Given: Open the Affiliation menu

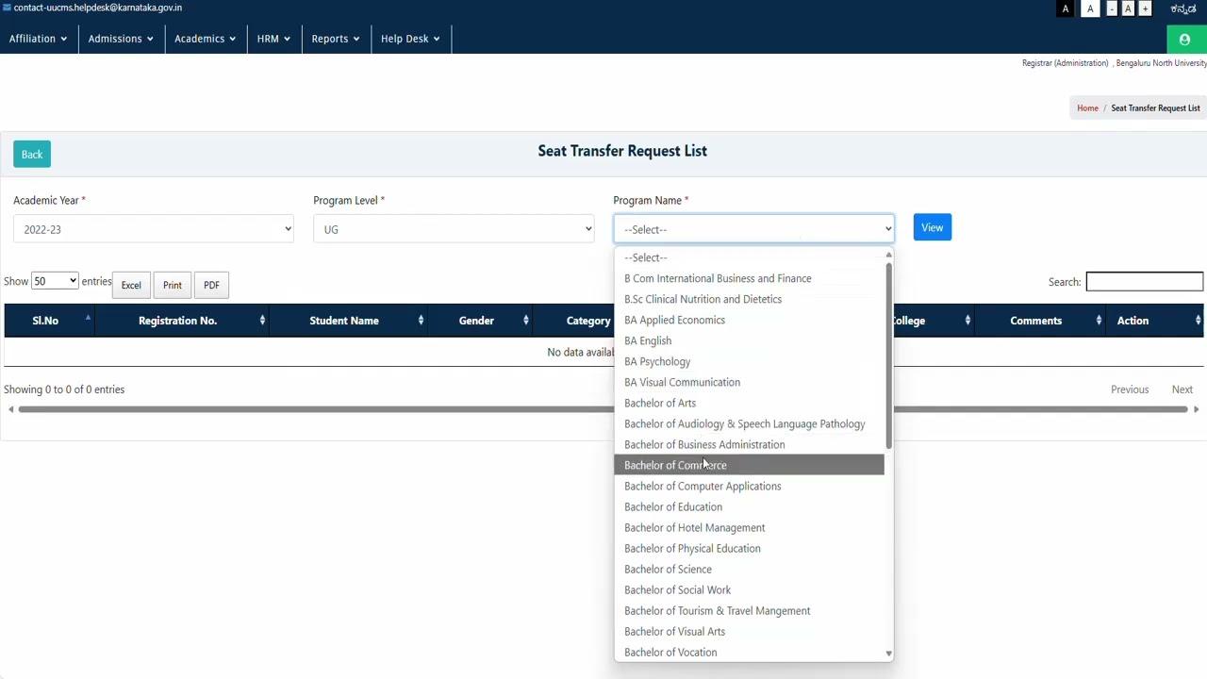Looking at the screenshot, I should coord(38,39).
